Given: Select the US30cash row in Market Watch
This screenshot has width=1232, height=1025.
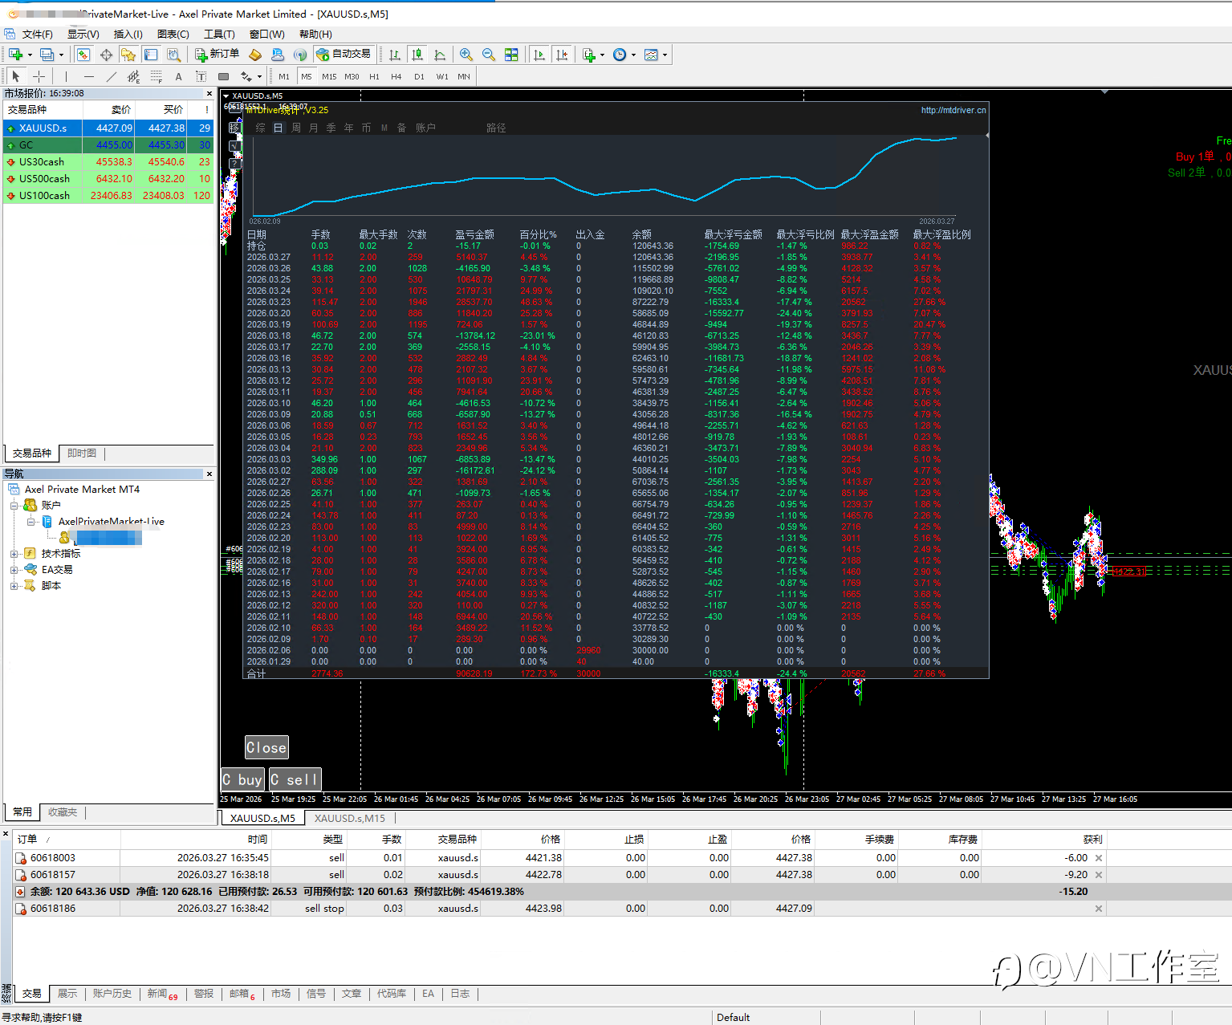Looking at the screenshot, I should tap(109, 161).
